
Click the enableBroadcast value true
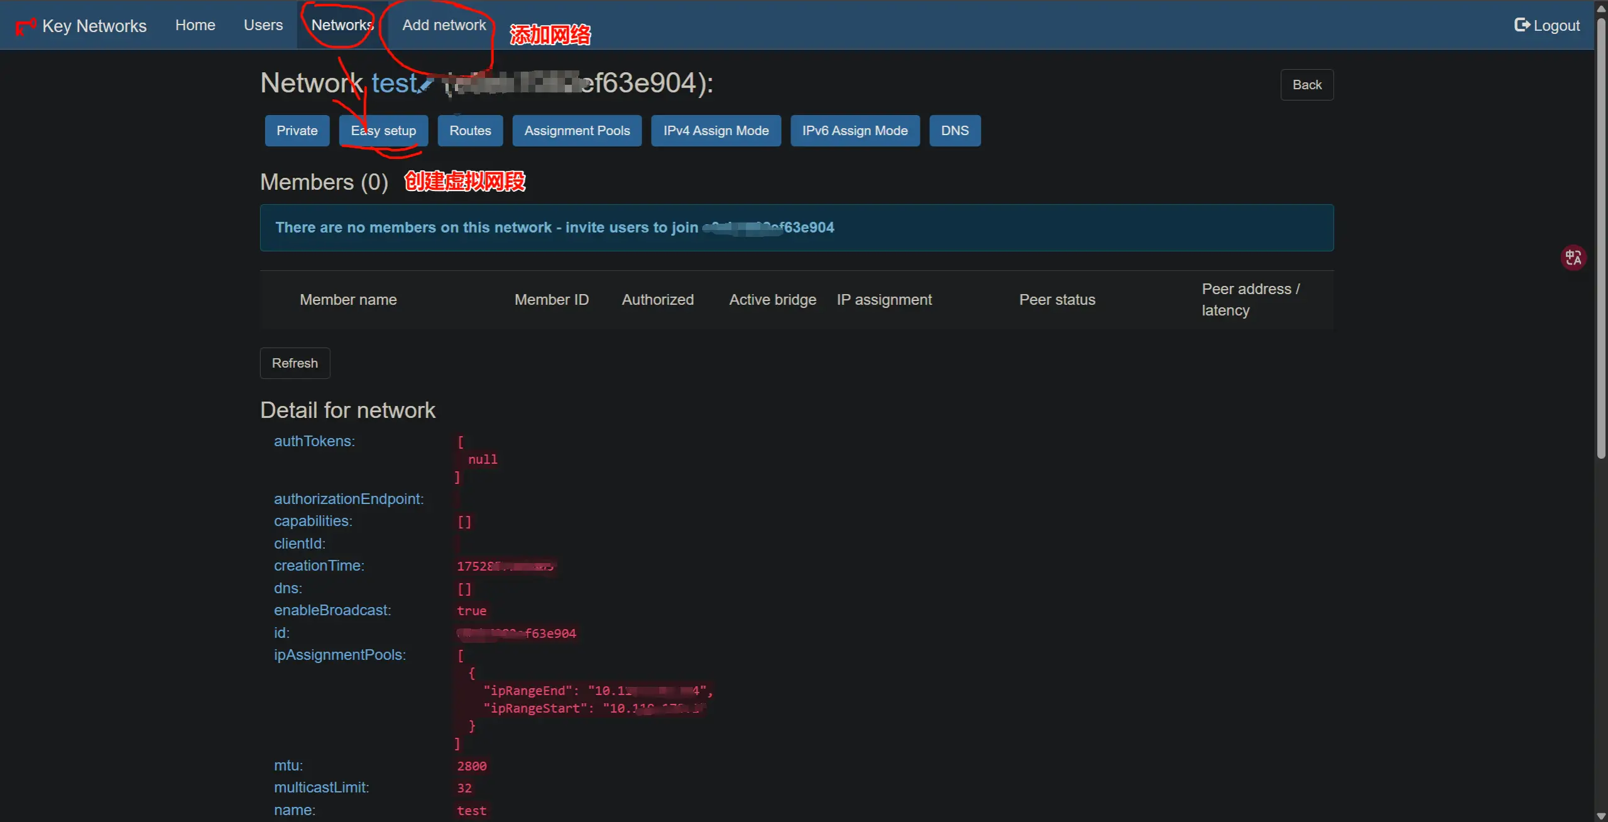tap(471, 611)
